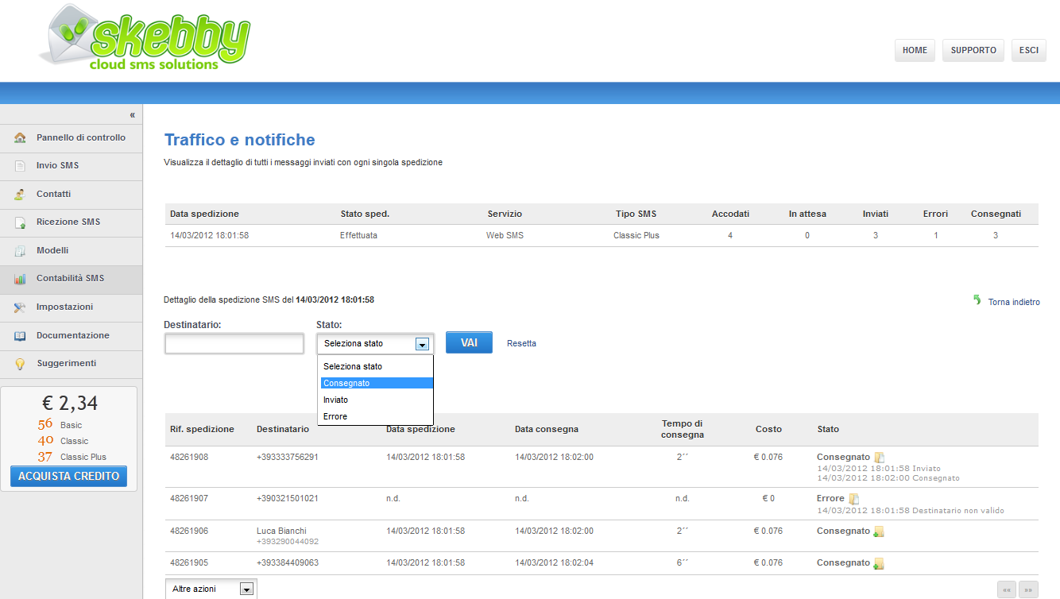Focus the Destinatario input field
Image resolution: width=1060 pixels, height=599 pixels.
point(234,343)
